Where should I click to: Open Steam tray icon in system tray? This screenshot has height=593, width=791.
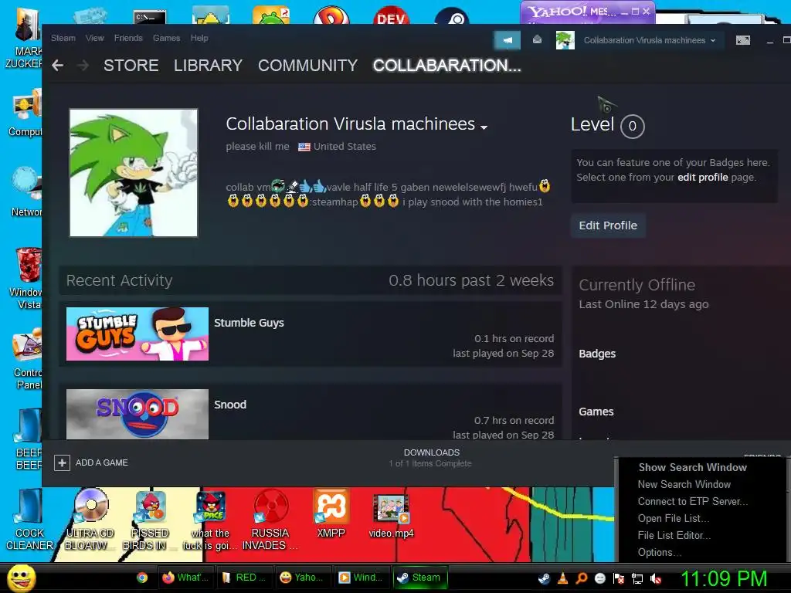point(544,578)
